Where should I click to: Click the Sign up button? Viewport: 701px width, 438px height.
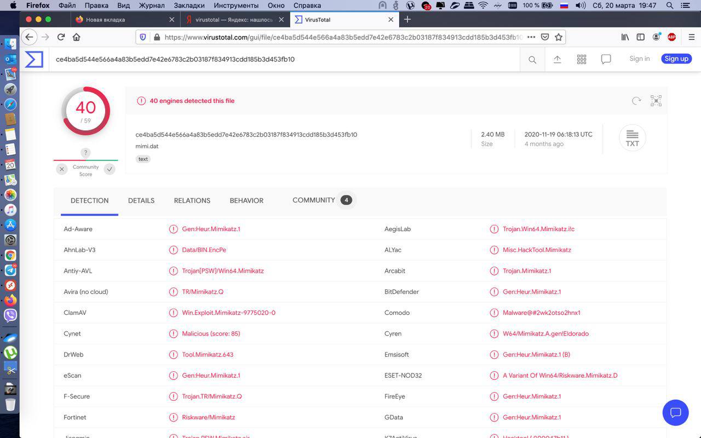(x=676, y=59)
